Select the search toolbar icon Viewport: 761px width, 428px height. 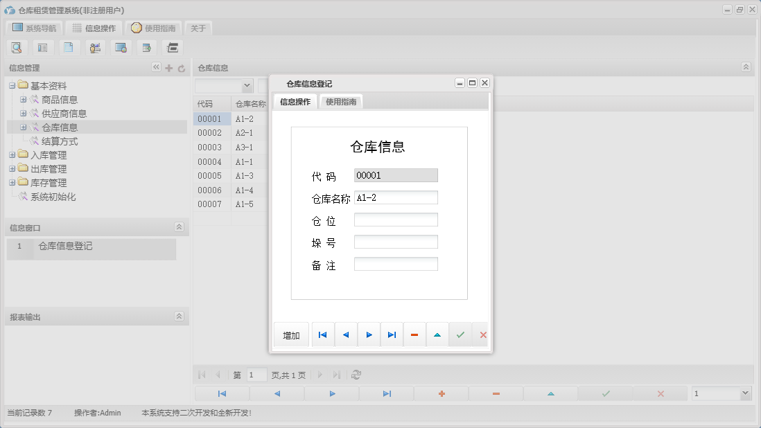point(17,47)
